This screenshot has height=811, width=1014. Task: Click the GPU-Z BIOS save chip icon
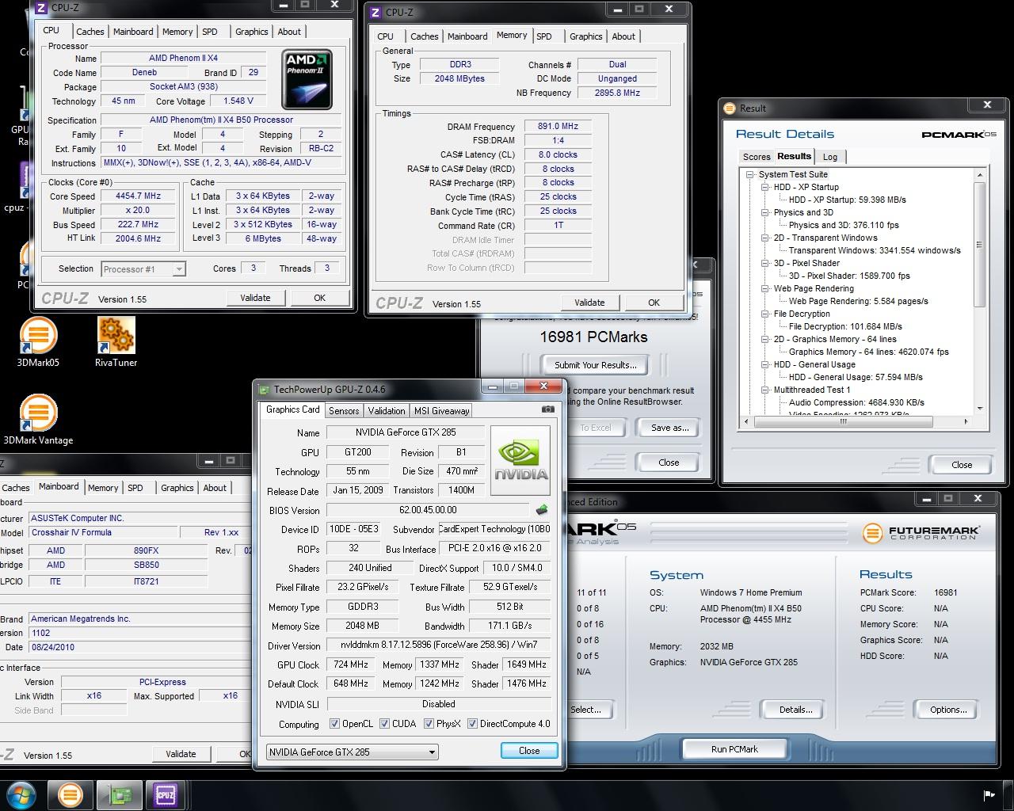tap(542, 510)
